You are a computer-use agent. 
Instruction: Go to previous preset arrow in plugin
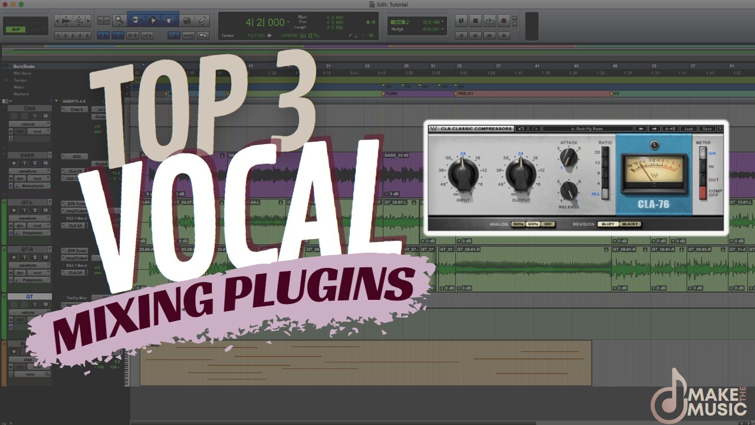641,129
